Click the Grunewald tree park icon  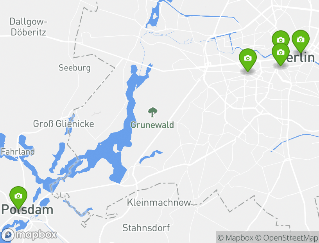click(x=152, y=113)
